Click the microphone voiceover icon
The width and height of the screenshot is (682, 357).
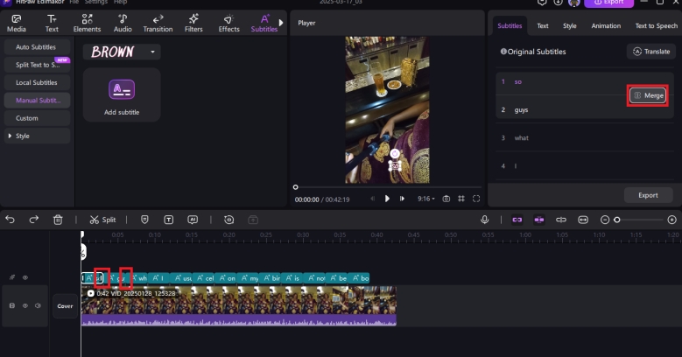click(484, 220)
